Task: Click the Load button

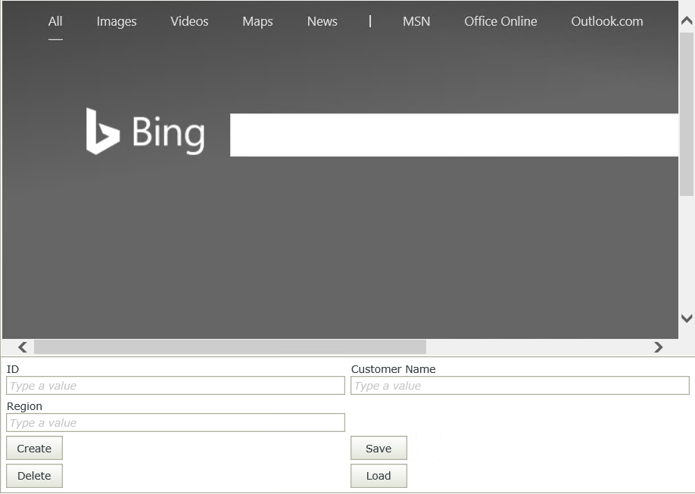Action: tap(379, 476)
